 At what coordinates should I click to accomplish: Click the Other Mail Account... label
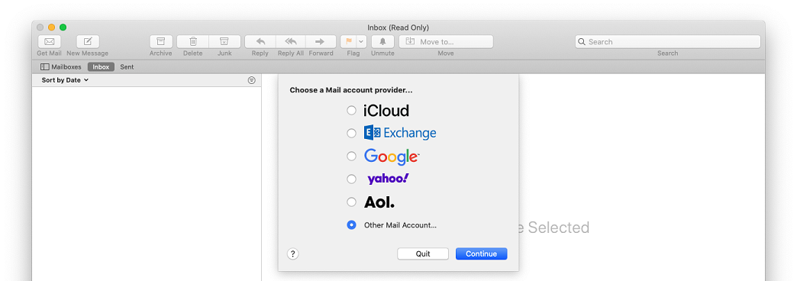[x=401, y=225]
